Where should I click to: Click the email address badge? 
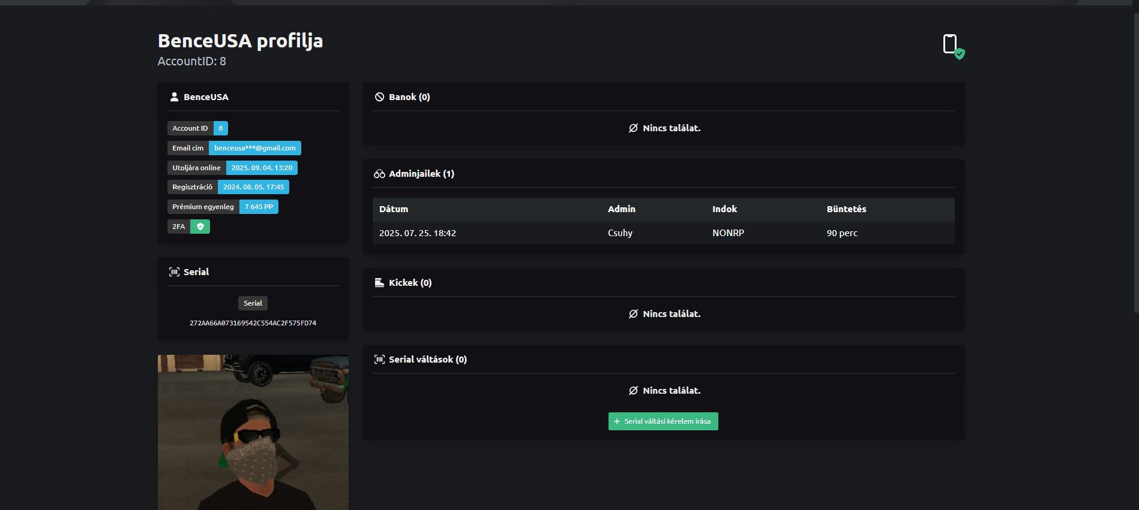tap(254, 148)
